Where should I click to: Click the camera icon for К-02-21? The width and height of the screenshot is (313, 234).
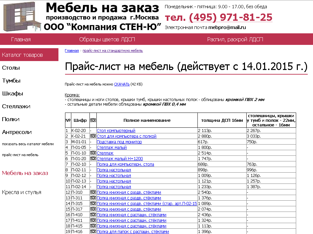[x=93, y=136]
